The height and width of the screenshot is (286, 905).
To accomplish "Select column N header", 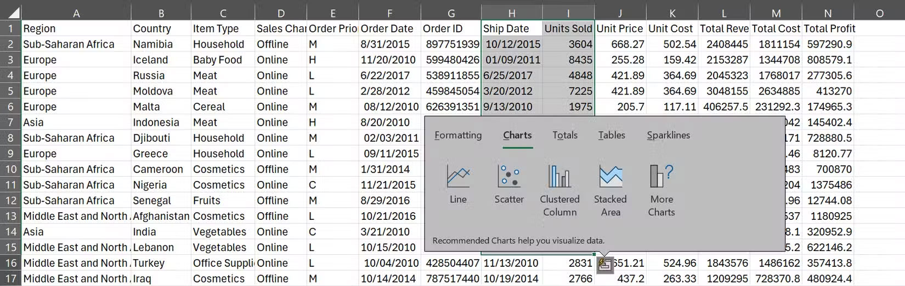I will tap(828, 13).
